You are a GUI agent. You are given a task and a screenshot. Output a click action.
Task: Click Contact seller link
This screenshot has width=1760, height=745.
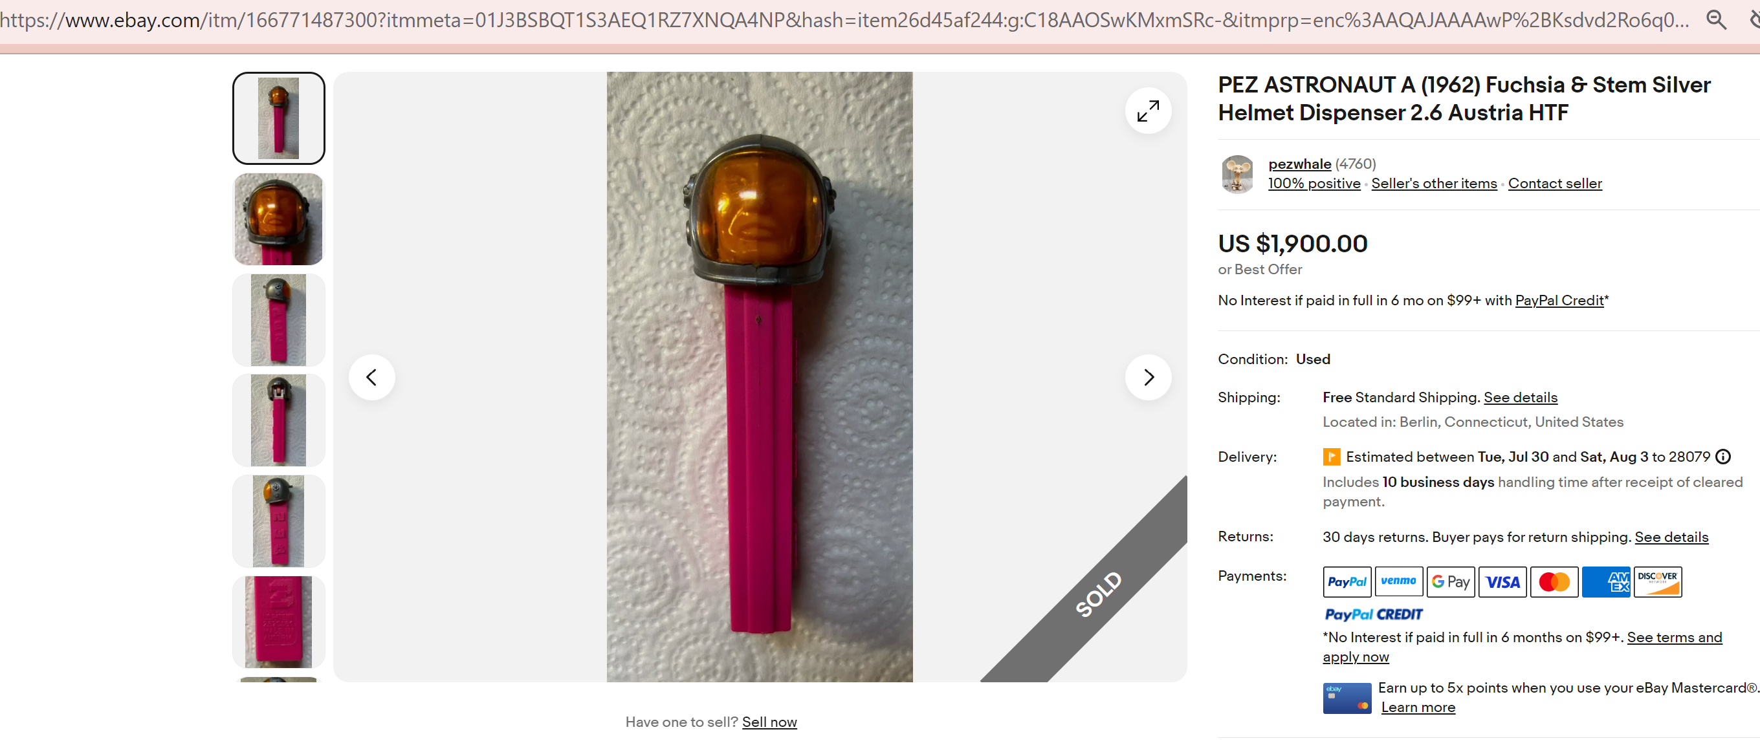(x=1554, y=184)
